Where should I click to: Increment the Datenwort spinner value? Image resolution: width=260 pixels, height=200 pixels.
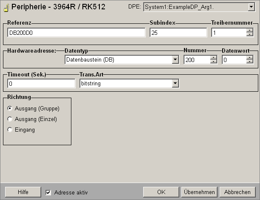249,57
